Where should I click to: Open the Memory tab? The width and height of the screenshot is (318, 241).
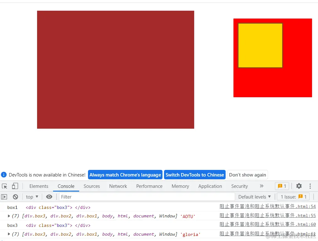click(x=180, y=186)
